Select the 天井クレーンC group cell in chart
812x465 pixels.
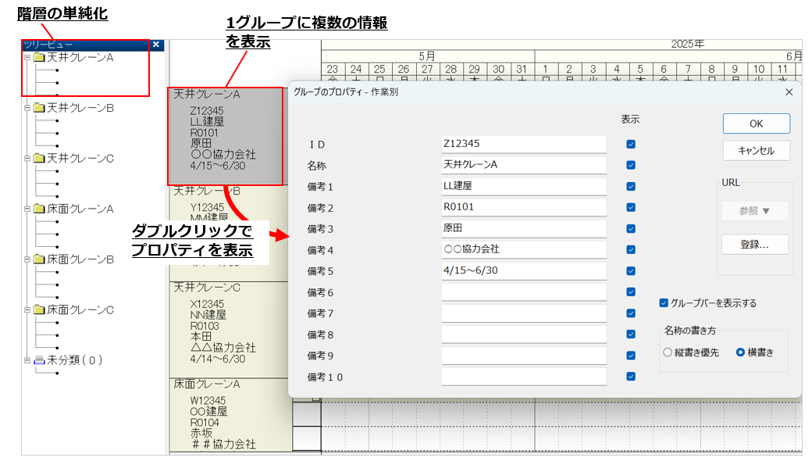(226, 326)
